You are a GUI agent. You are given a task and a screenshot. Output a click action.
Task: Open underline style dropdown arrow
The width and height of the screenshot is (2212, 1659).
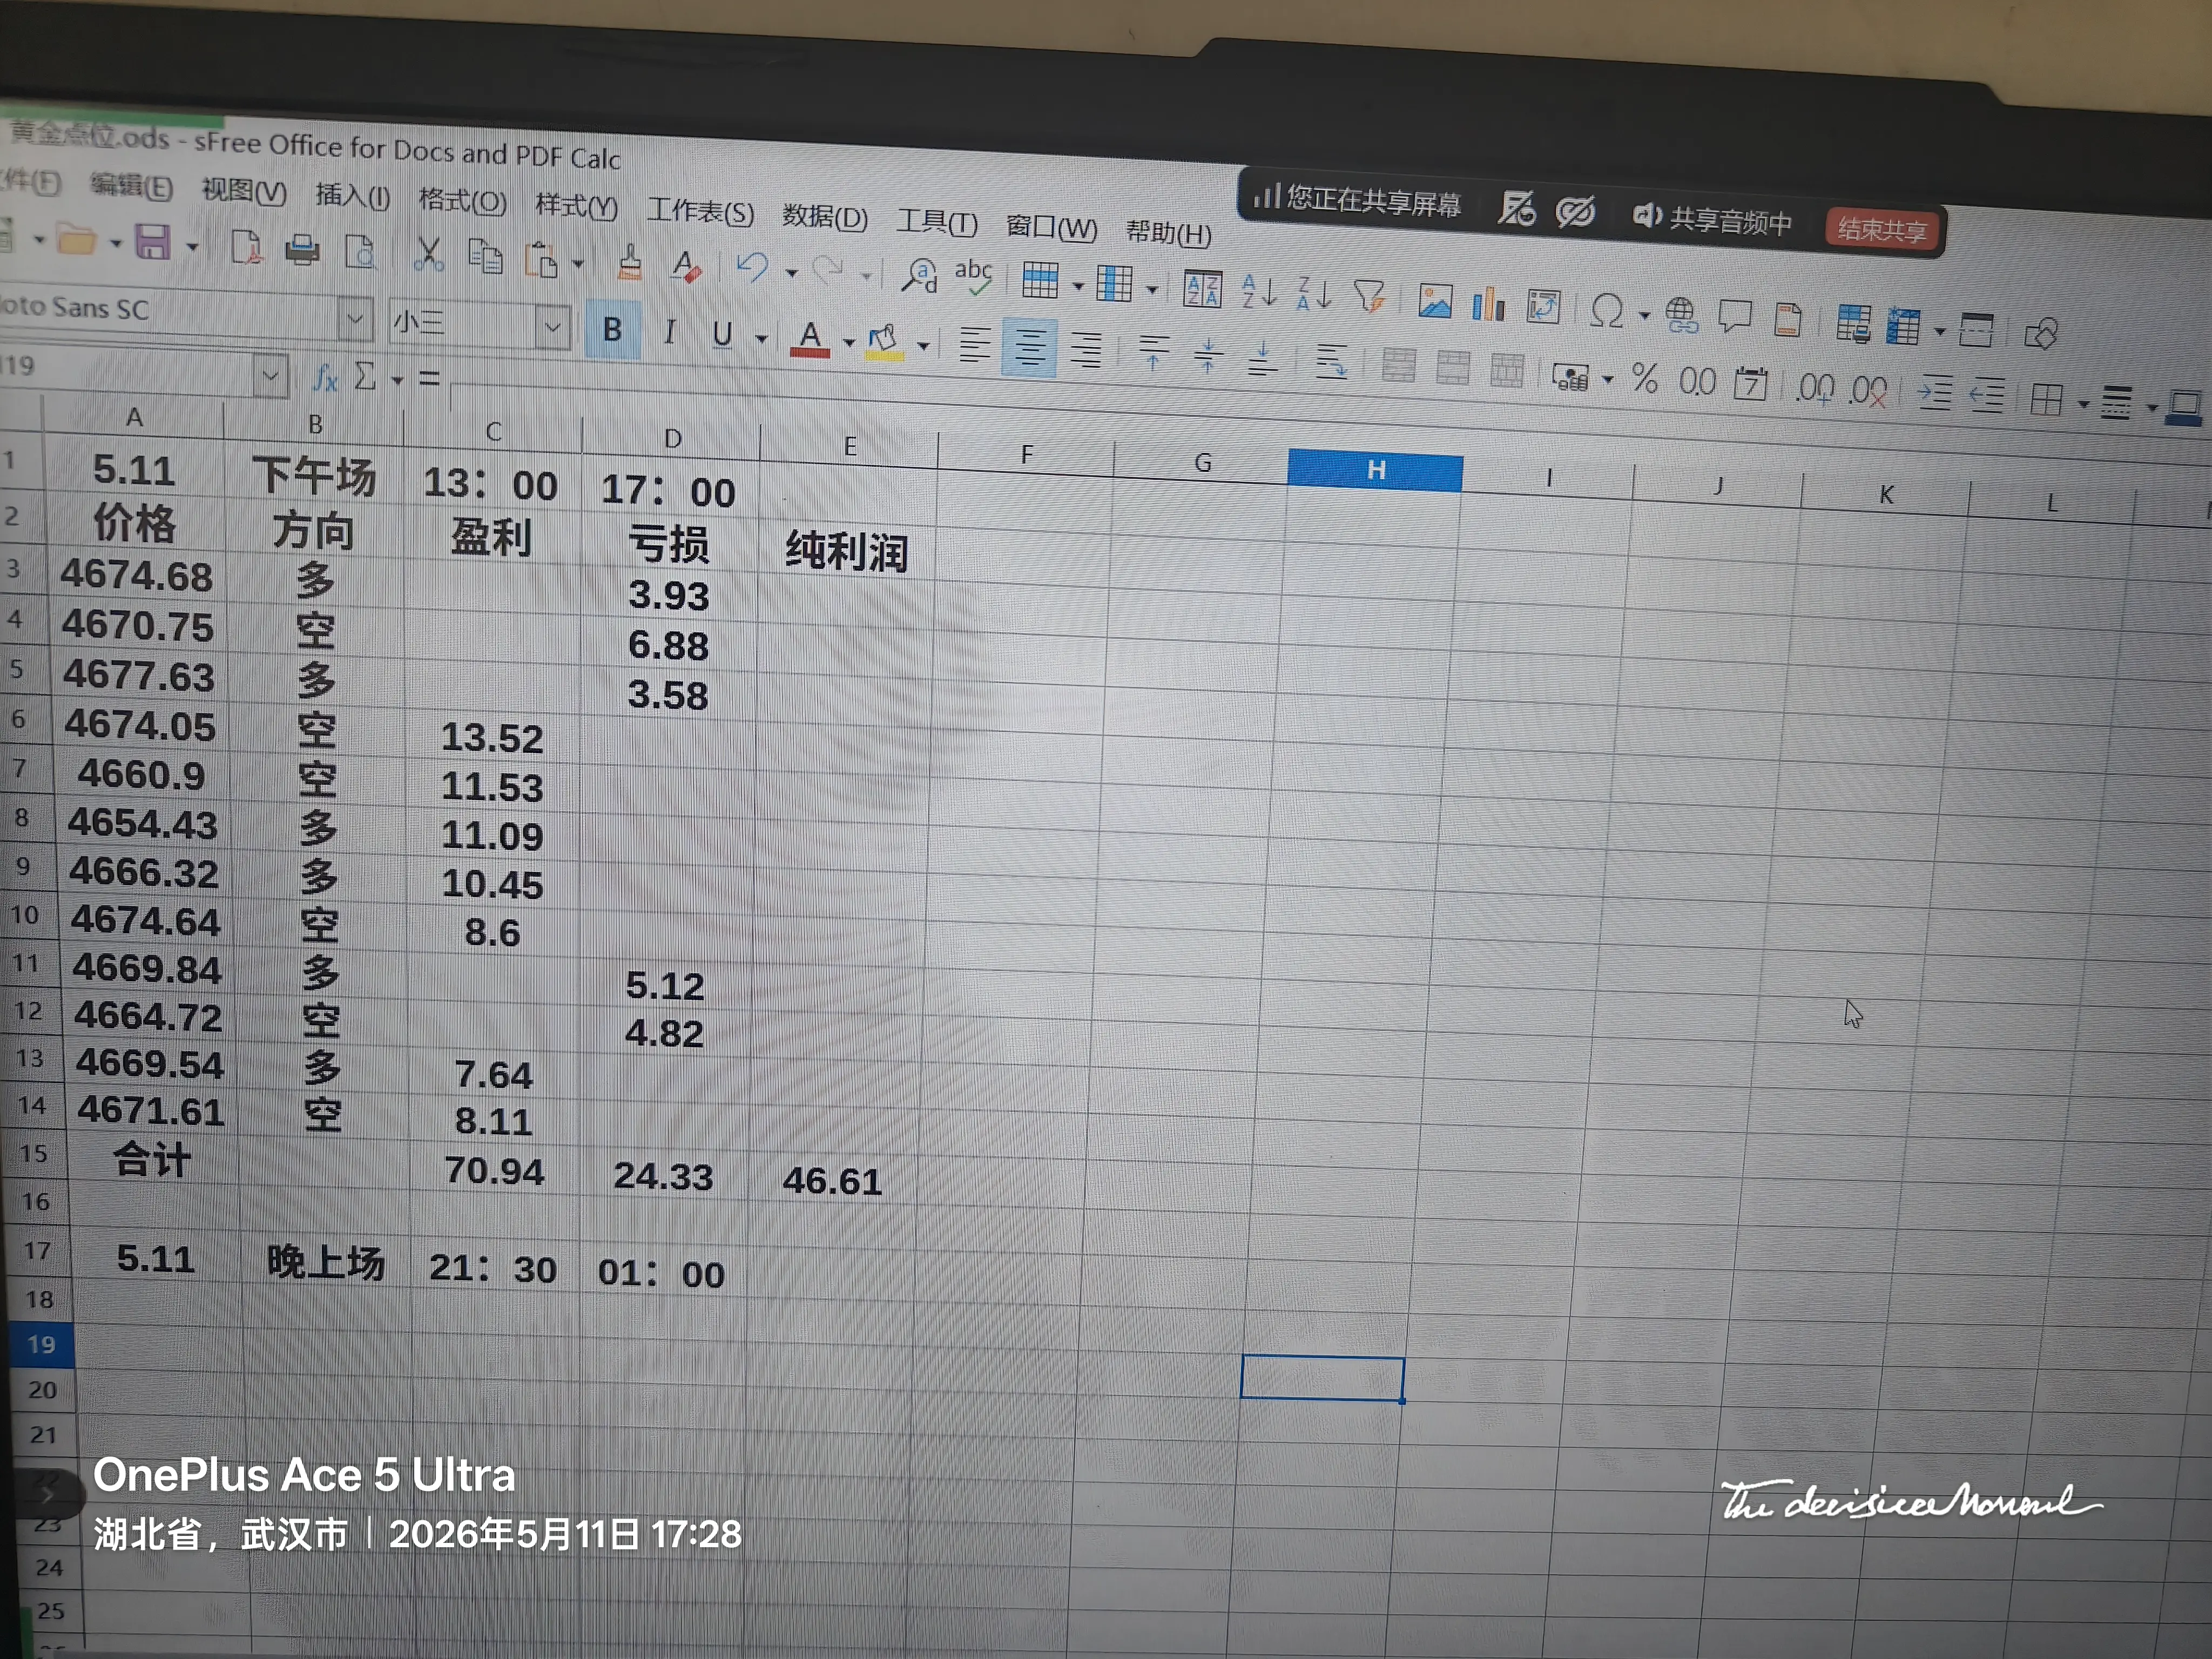(761, 339)
